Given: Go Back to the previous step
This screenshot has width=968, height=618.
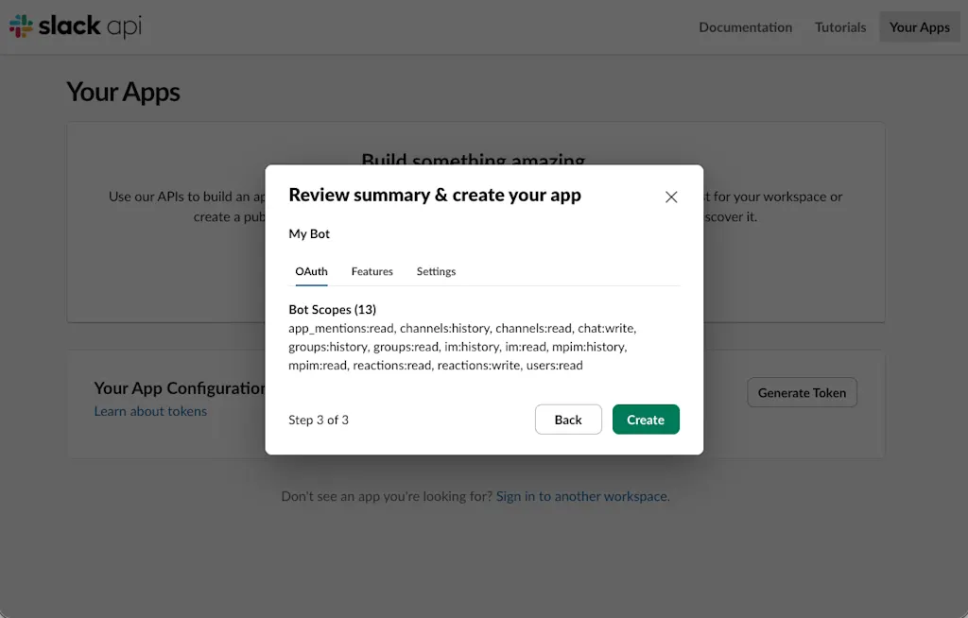Looking at the screenshot, I should pyautogui.click(x=568, y=420).
